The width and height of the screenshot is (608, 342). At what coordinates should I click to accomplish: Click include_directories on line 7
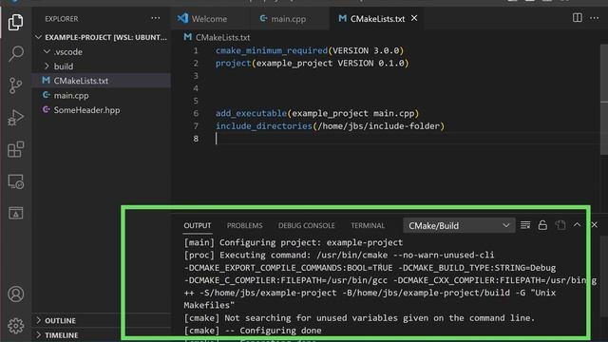point(264,126)
